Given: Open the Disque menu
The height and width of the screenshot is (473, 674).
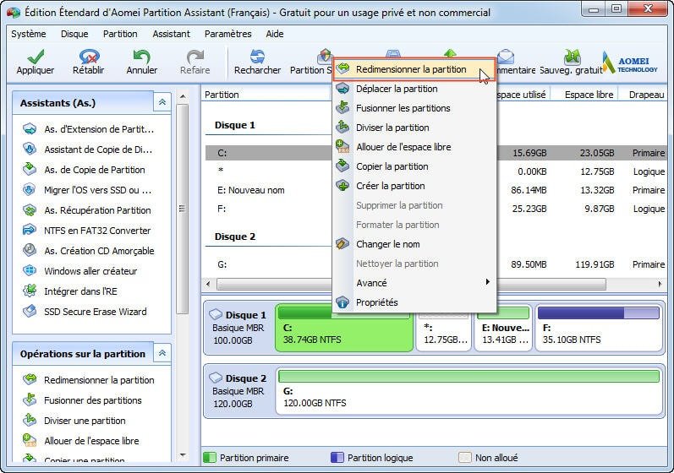Looking at the screenshot, I should [74, 34].
